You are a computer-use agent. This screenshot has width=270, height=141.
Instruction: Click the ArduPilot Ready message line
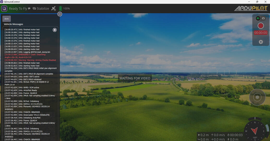pos(21,90)
